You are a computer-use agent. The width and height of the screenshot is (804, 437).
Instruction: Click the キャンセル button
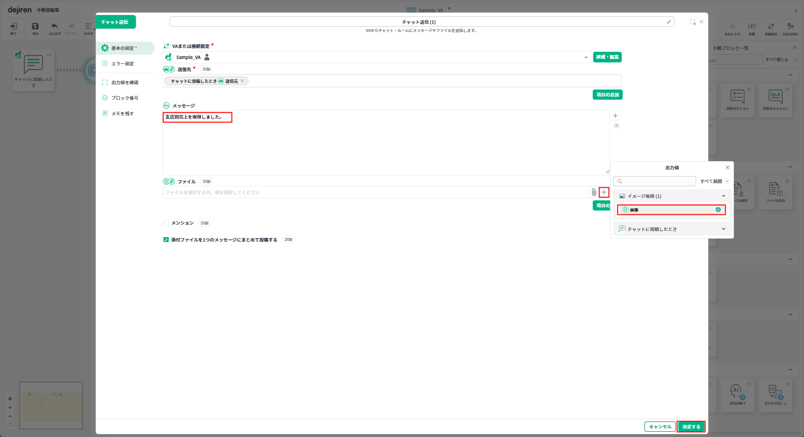(x=660, y=426)
